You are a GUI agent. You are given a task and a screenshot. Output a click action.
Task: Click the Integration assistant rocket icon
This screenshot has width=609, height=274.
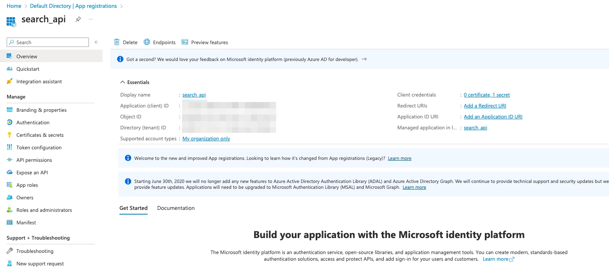pos(9,81)
